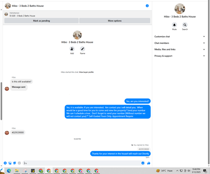Screen dimensions: 210x174
Task: Expand the Privacy & support section
Action: click(x=180, y=56)
